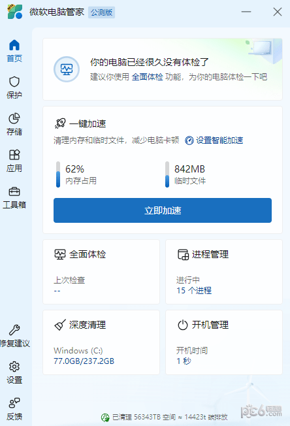This screenshot has height=426, width=290.
Task: Open the 工具箱 toolbox tab
Action: (14, 197)
